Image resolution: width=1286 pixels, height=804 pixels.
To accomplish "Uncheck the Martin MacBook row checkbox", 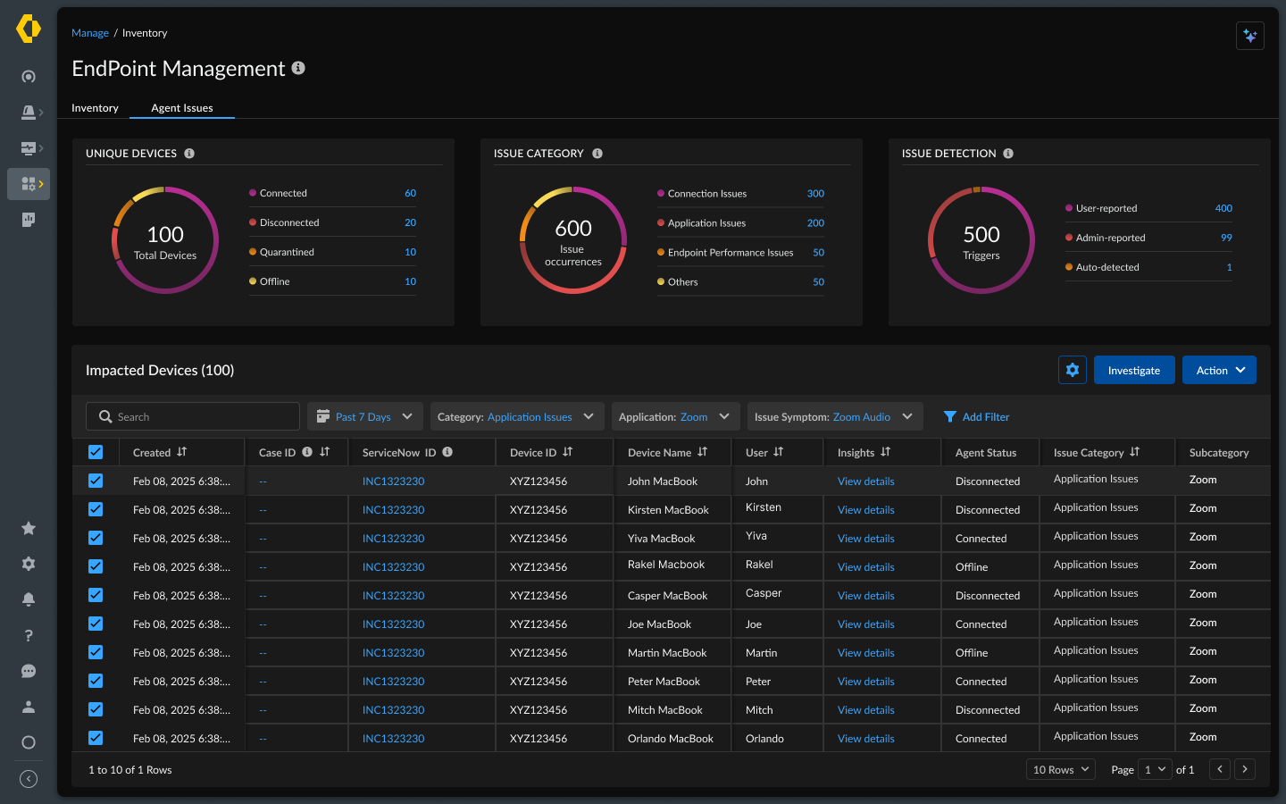I will click(x=96, y=652).
